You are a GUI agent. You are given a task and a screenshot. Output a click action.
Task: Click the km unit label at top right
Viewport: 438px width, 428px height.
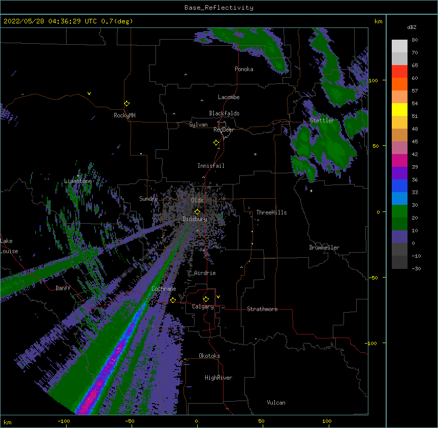point(378,21)
